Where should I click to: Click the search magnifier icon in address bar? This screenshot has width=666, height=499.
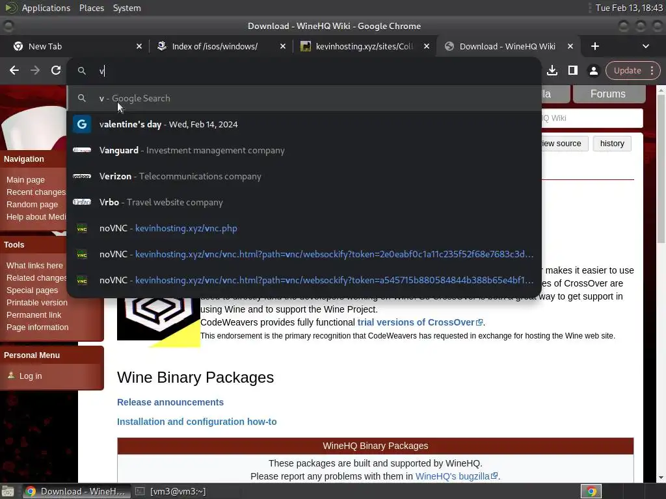[x=82, y=71]
